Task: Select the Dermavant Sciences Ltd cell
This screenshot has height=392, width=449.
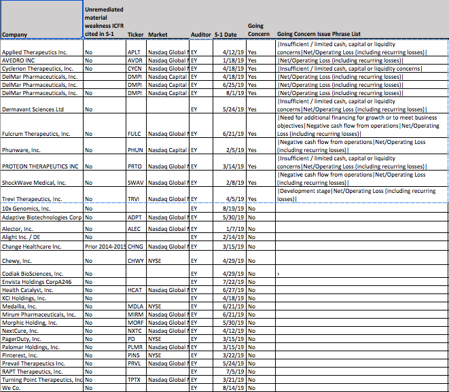Action: coord(42,105)
